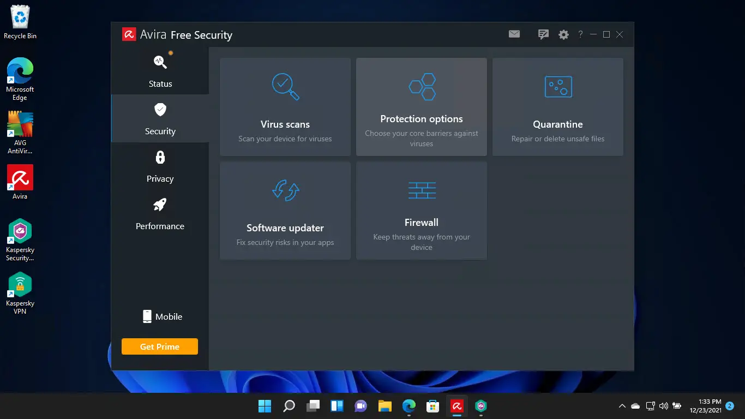Click the Avira taskbar icon
The height and width of the screenshot is (419, 745).
coord(457,406)
